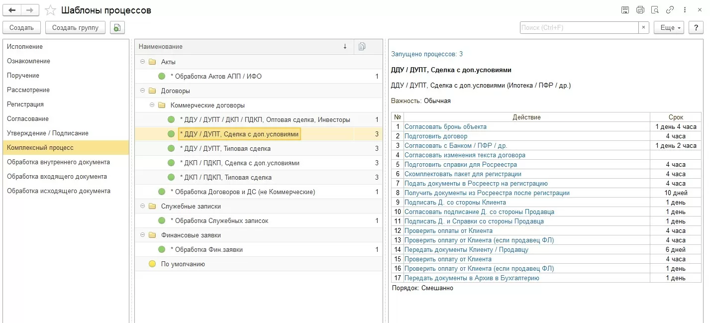The width and height of the screenshot is (710, 323).
Task: Collapse the Акты folder group
Action: point(142,62)
